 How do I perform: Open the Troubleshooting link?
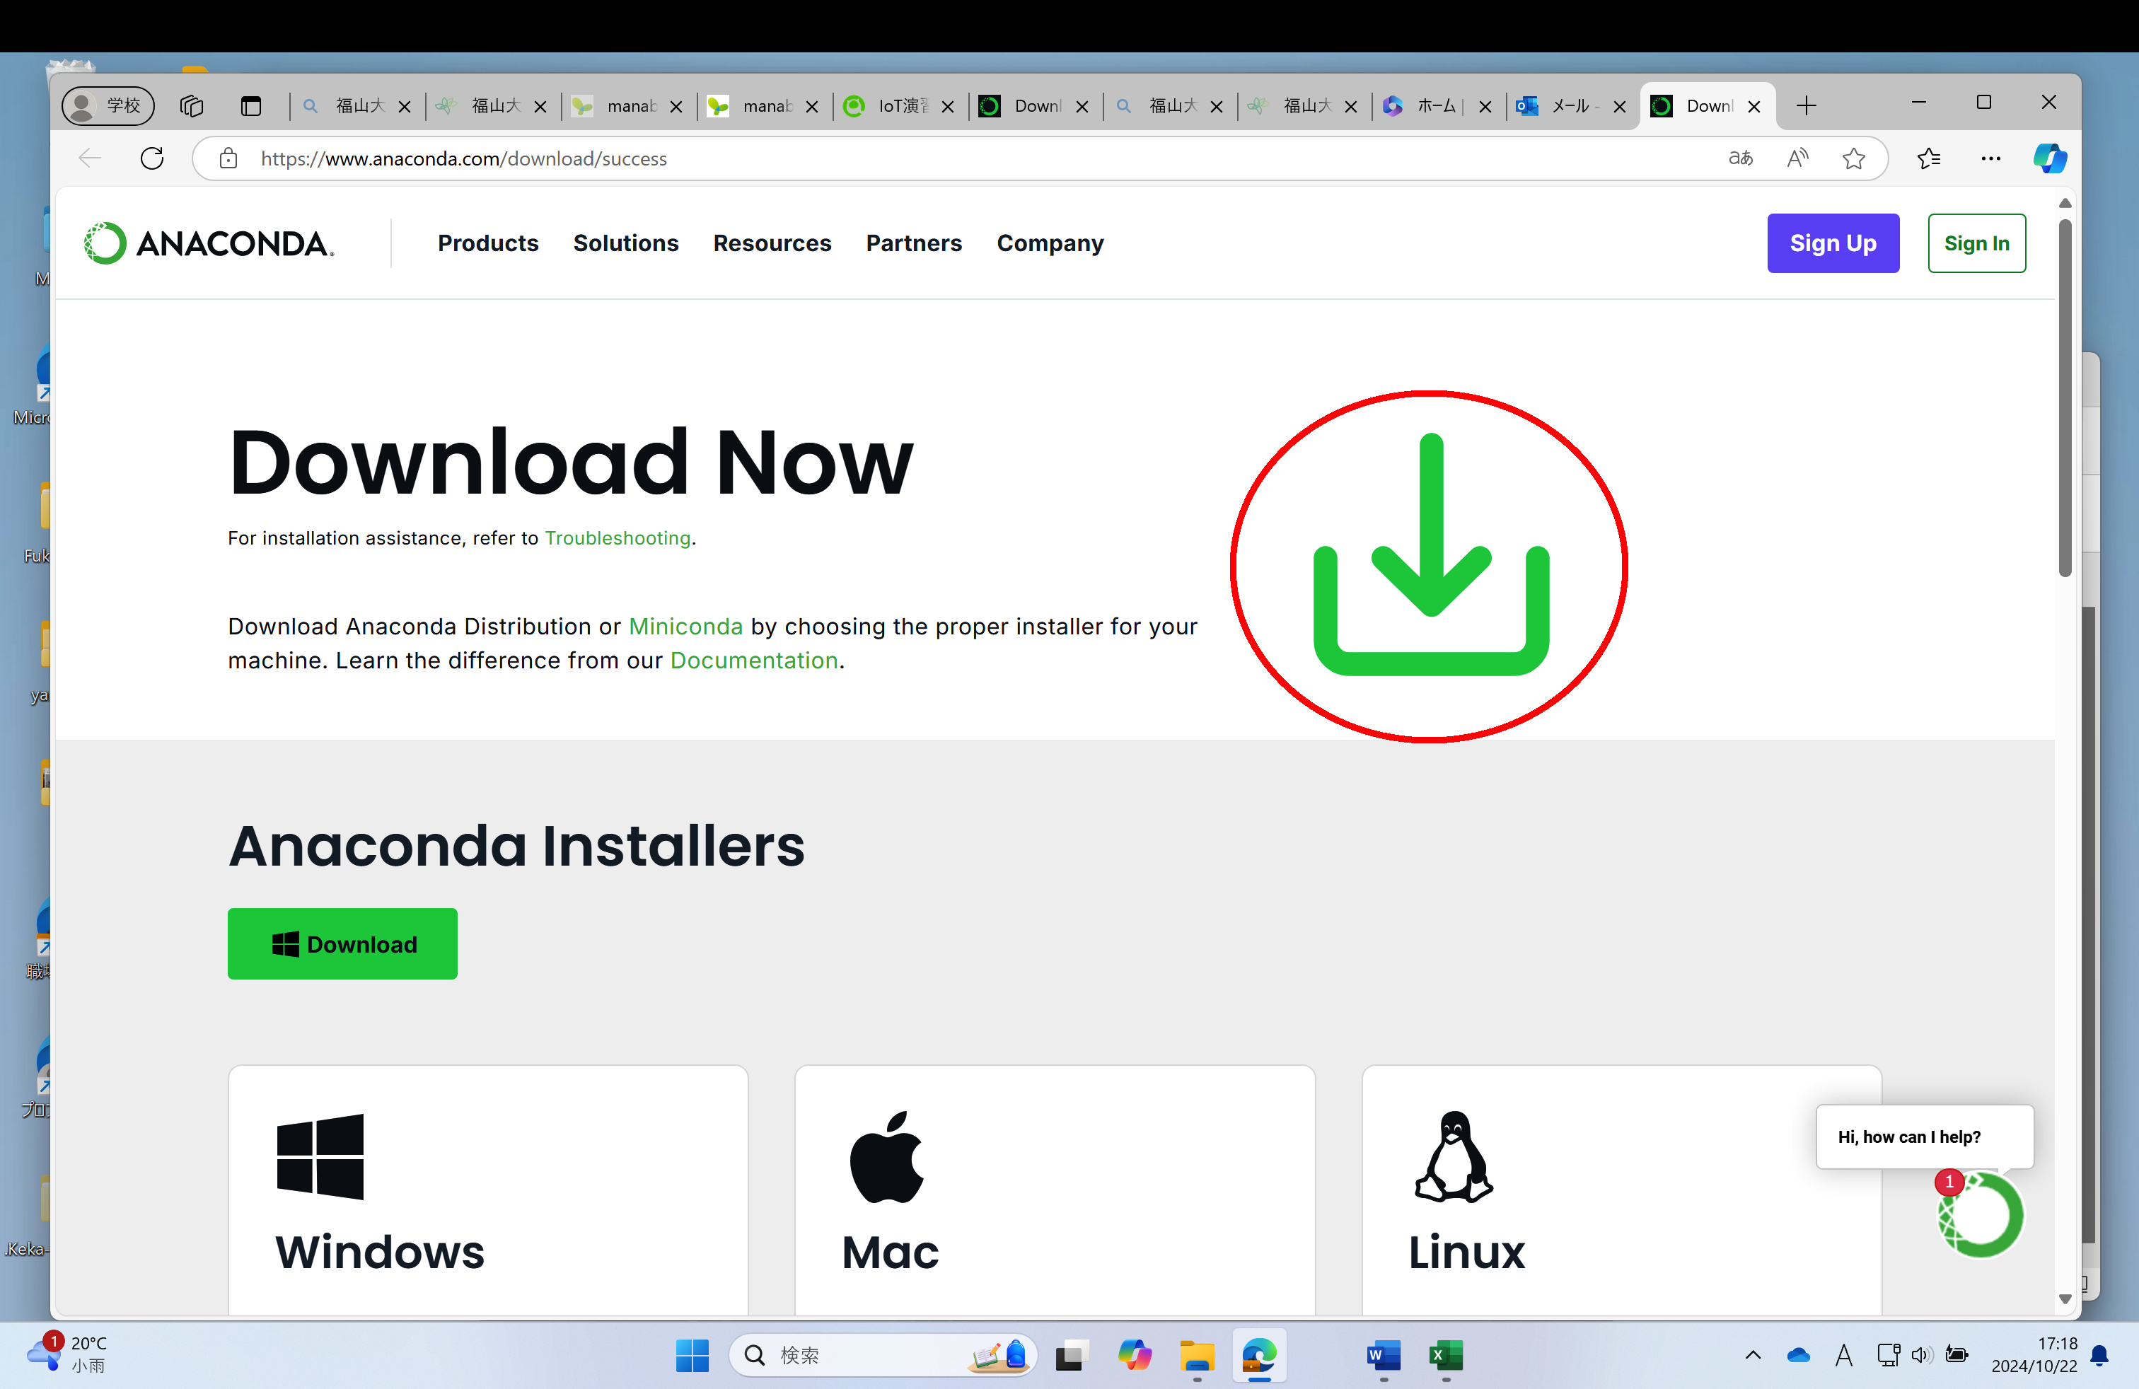point(618,538)
